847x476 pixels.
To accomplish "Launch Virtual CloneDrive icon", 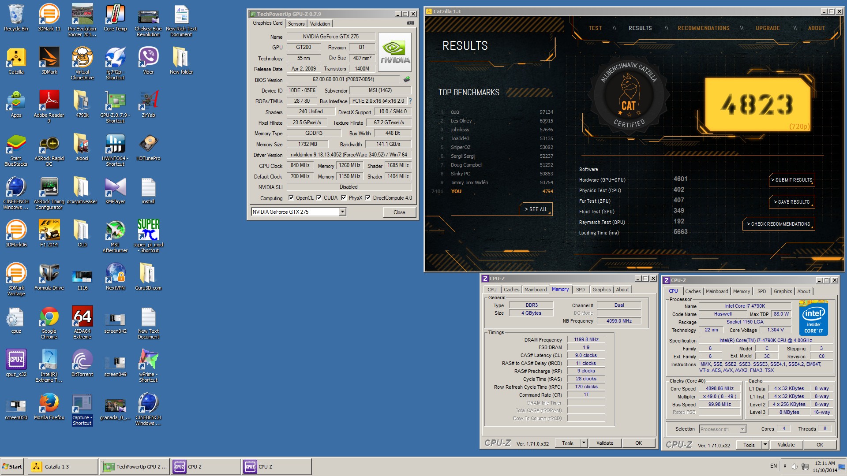I will tap(82, 63).
